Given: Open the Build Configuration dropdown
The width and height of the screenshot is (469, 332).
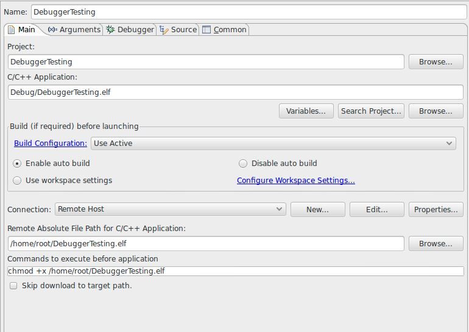Looking at the screenshot, I should point(273,144).
